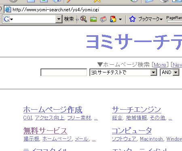
Task: Click the blue bookmark star icon
Action: (132, 19)
